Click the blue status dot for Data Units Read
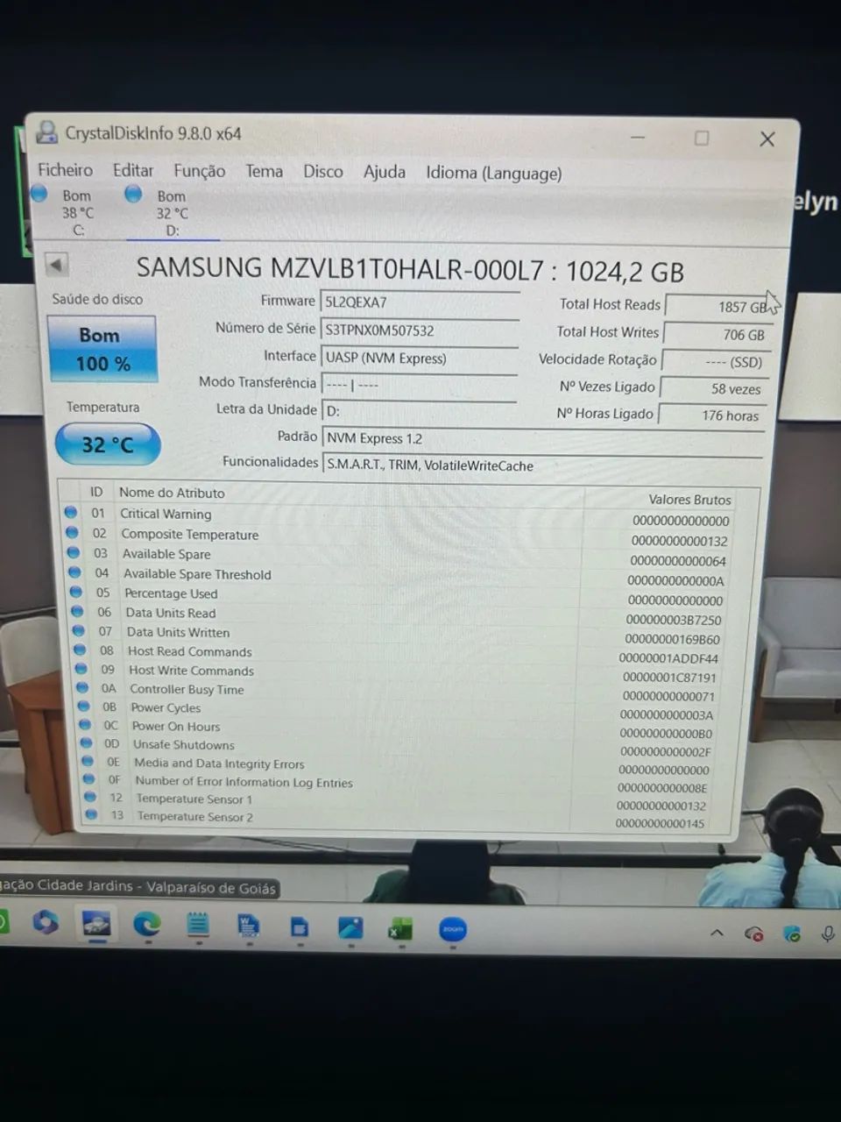This screenshot has width=841, height=1122. pos(78,612)
